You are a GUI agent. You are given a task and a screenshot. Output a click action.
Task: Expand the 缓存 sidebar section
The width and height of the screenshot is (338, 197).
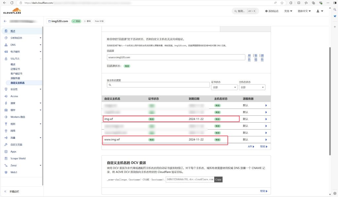(40, 110)
